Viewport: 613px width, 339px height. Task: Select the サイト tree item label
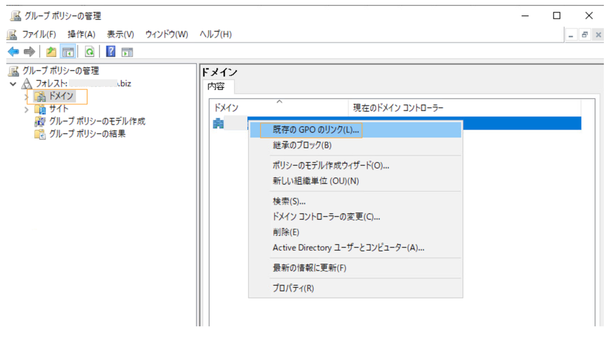tap(58, 109)
